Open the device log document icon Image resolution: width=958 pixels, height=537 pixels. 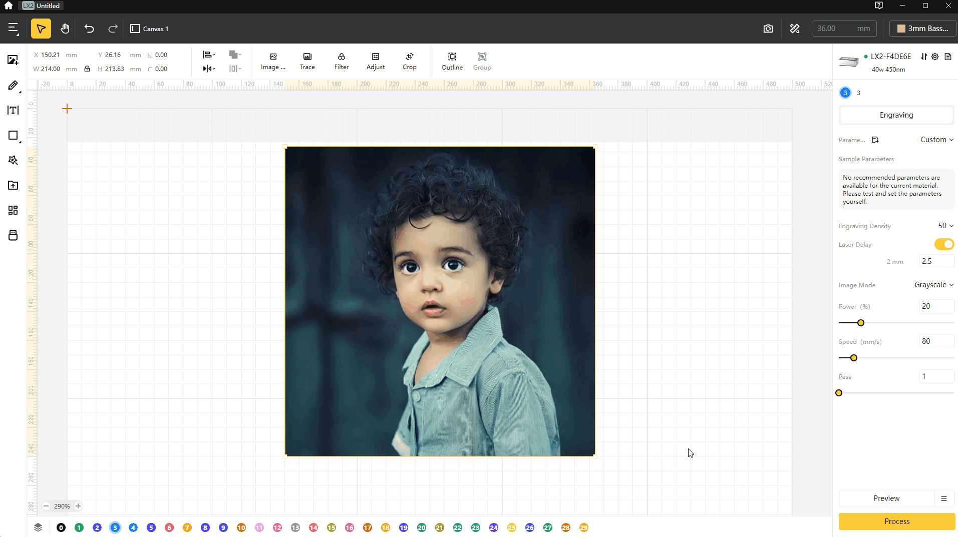[948, 57]
